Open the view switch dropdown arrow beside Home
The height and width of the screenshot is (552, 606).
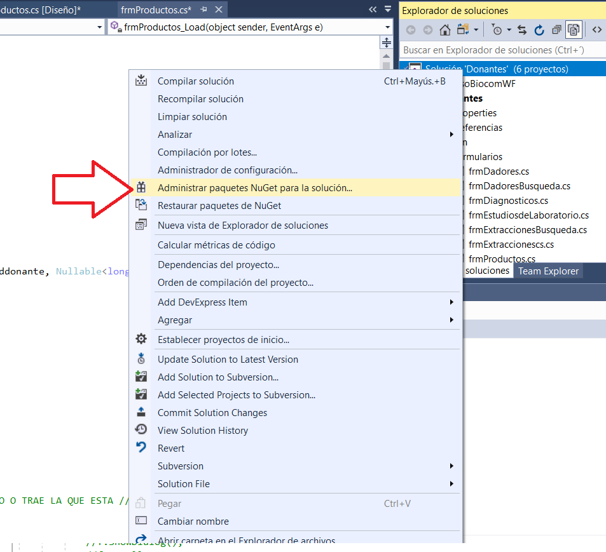point(476,30)
